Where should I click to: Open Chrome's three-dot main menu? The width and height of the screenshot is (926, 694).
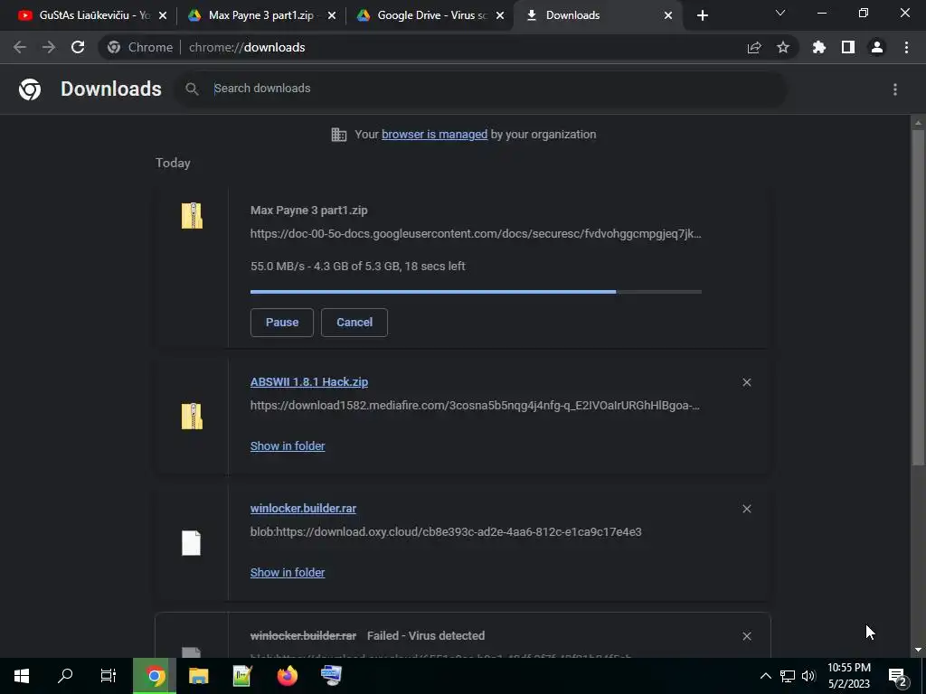[906, 47]
